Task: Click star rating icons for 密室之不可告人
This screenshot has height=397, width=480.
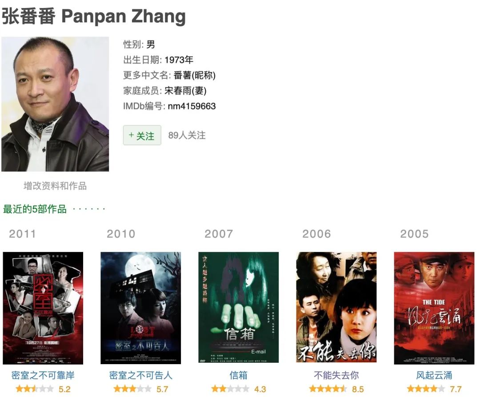Action: pyautogui.click(x=132, y=389)
